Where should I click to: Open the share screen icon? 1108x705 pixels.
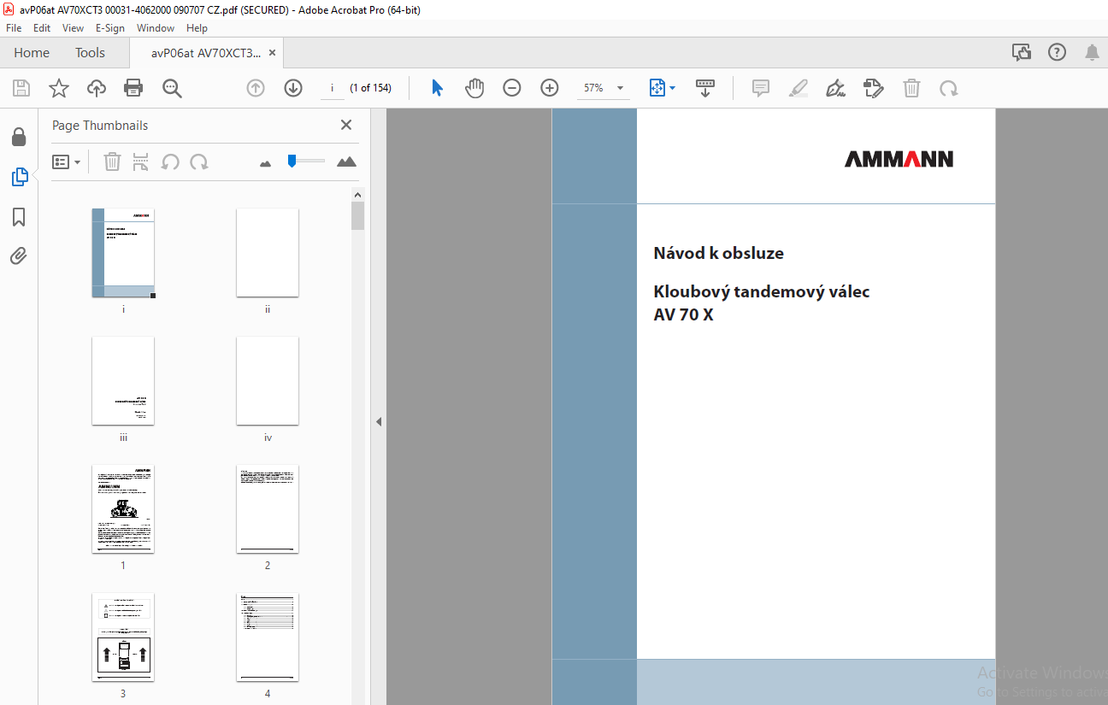(x=1022, y=52)
